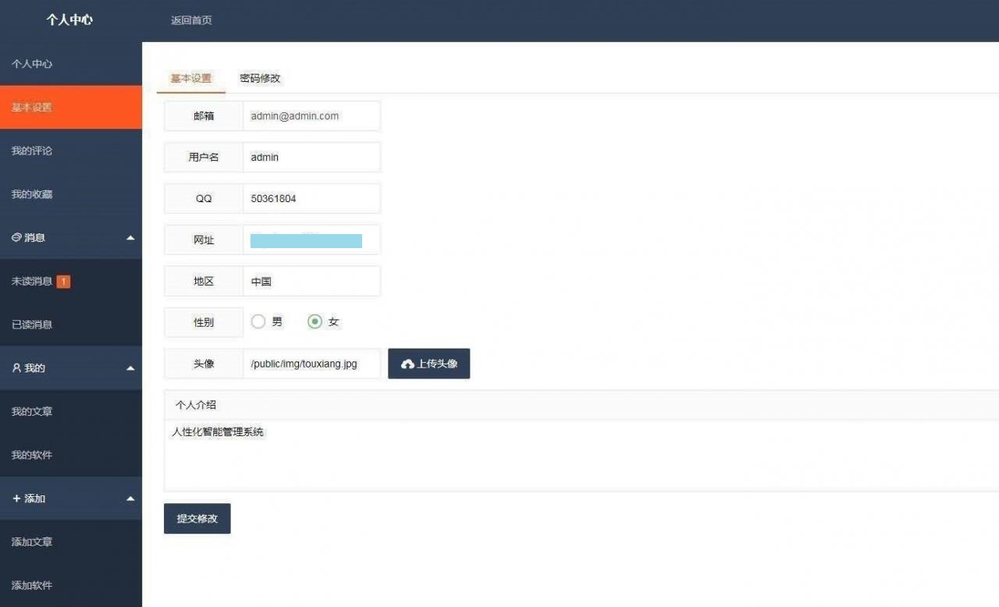This screenshot has width=999, height=607.
Task: Click the user icon beside 我的
Action: point(16,368)
